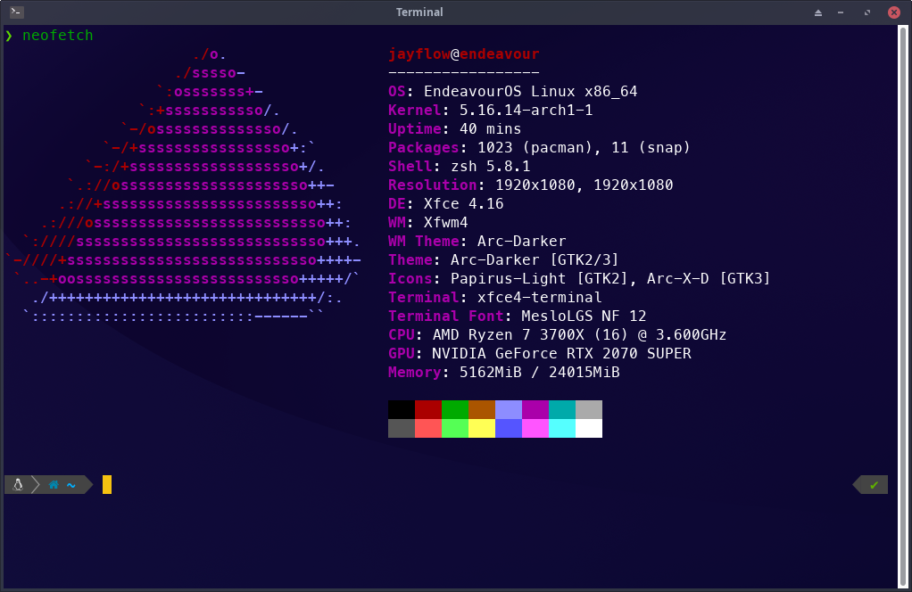Click the keep-above arrow button in the title bar

point(818,12)
